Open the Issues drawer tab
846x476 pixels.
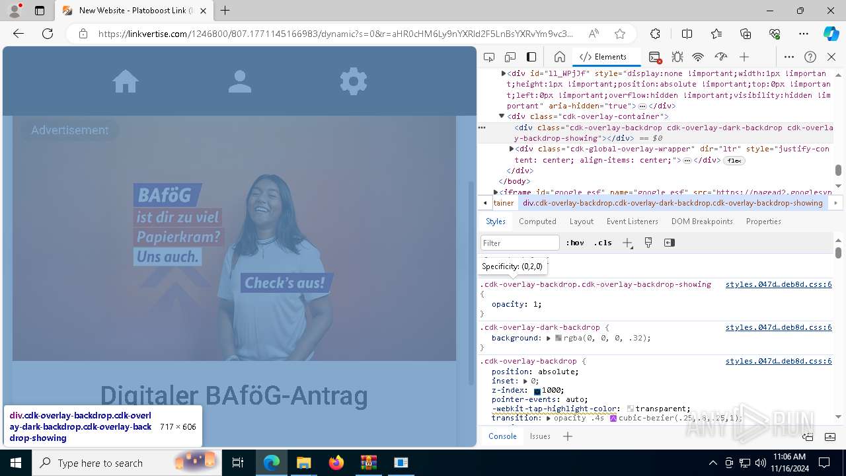coord(540,436)
